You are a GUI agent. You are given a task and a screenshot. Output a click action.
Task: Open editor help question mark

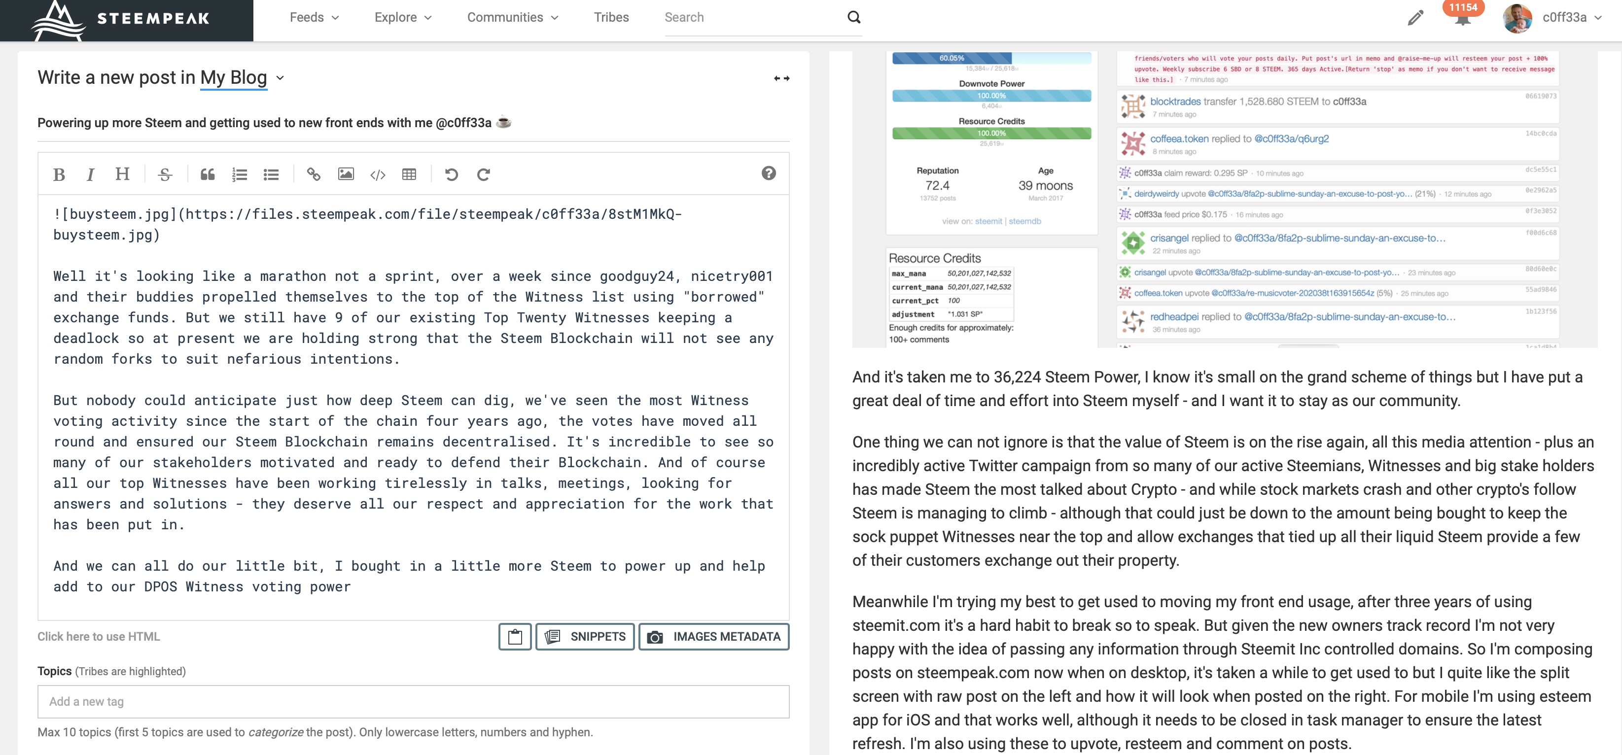click(x=768, y=173)
